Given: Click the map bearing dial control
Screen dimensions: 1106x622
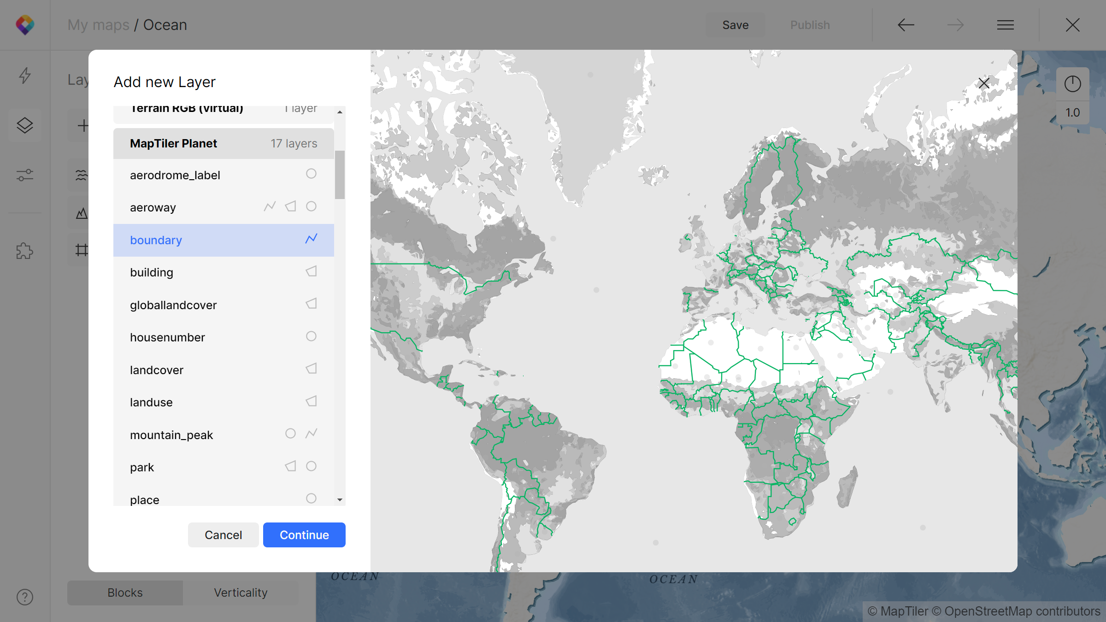Looking at the screenshot, I should [1072, 84].
